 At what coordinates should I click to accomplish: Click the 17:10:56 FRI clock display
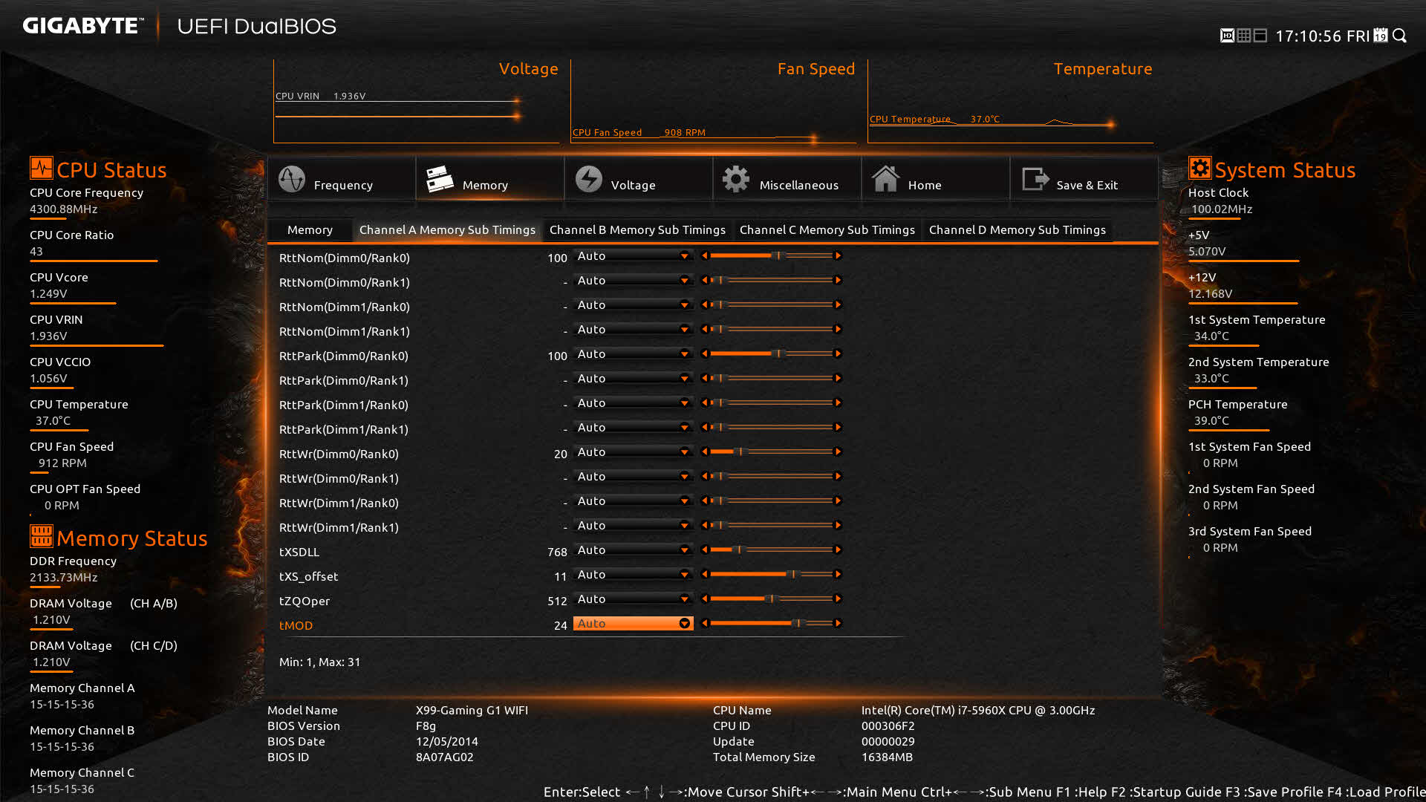(1322, 36)
